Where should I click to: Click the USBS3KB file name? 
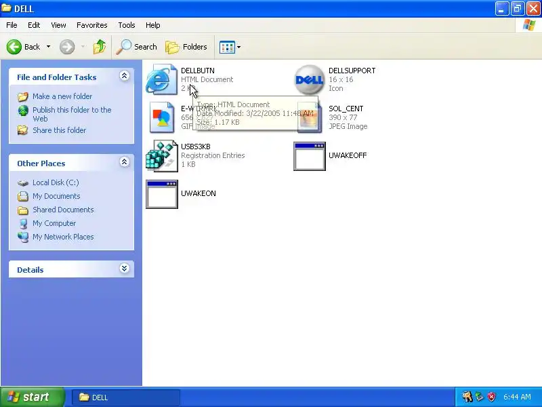pyautogui.click(x=196, y=147)
